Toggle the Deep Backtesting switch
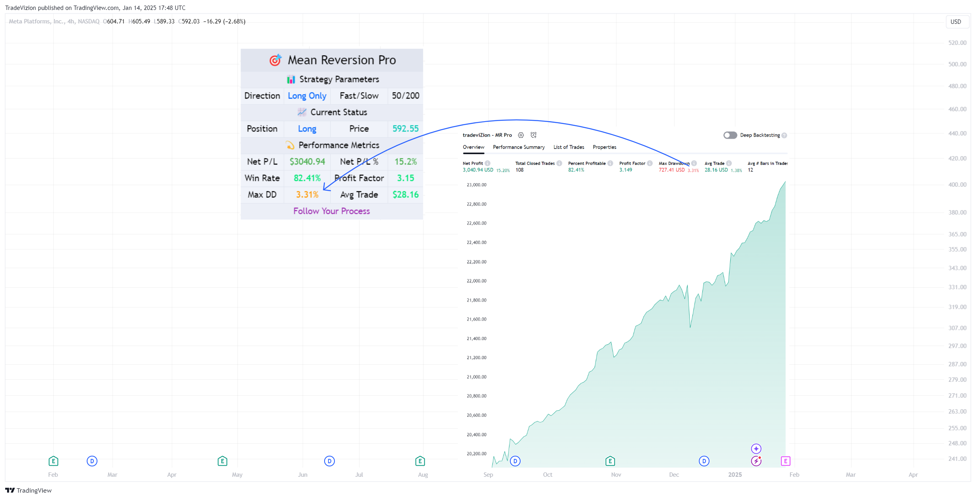 pos(730,135)
